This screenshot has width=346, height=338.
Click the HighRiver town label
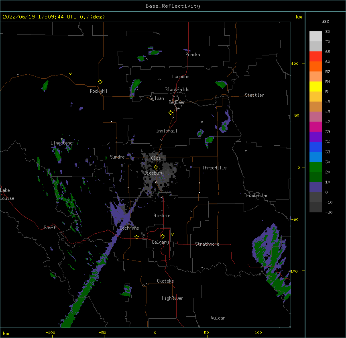(173, 298)
